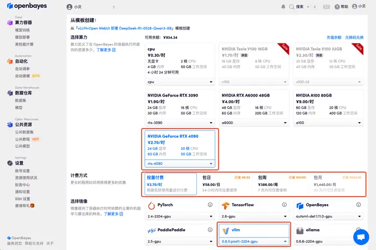The height and width of the screenshot is (250, 376).
Task: Click 了解更多 under 选择镜像
Action: click(111, 214)
